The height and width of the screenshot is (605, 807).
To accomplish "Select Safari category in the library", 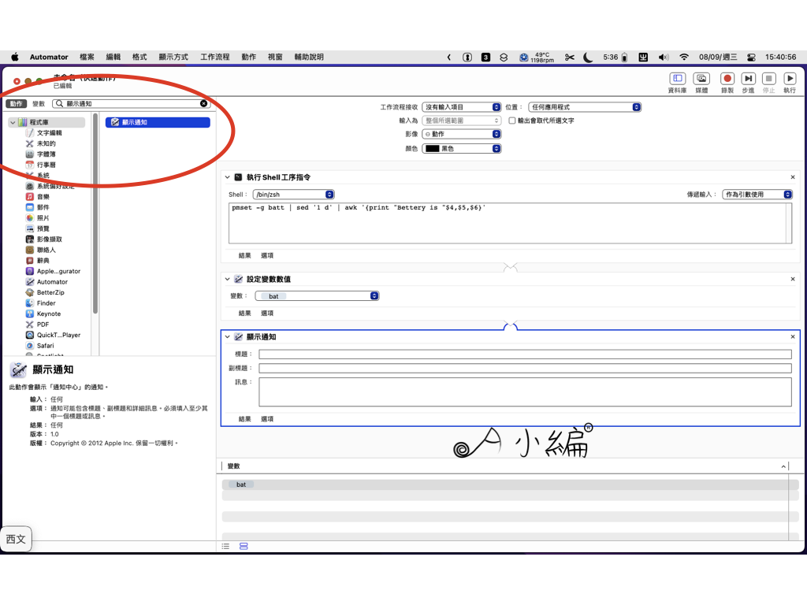I will tap(45, 346).
